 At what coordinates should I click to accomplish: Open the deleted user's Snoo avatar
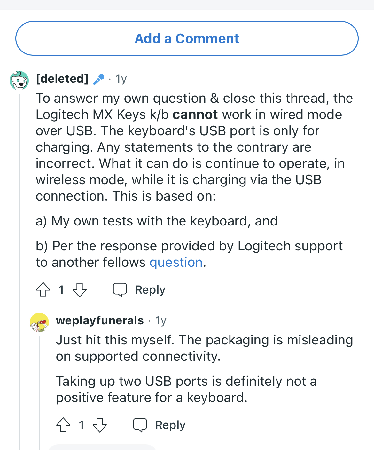tap(19, 80)
